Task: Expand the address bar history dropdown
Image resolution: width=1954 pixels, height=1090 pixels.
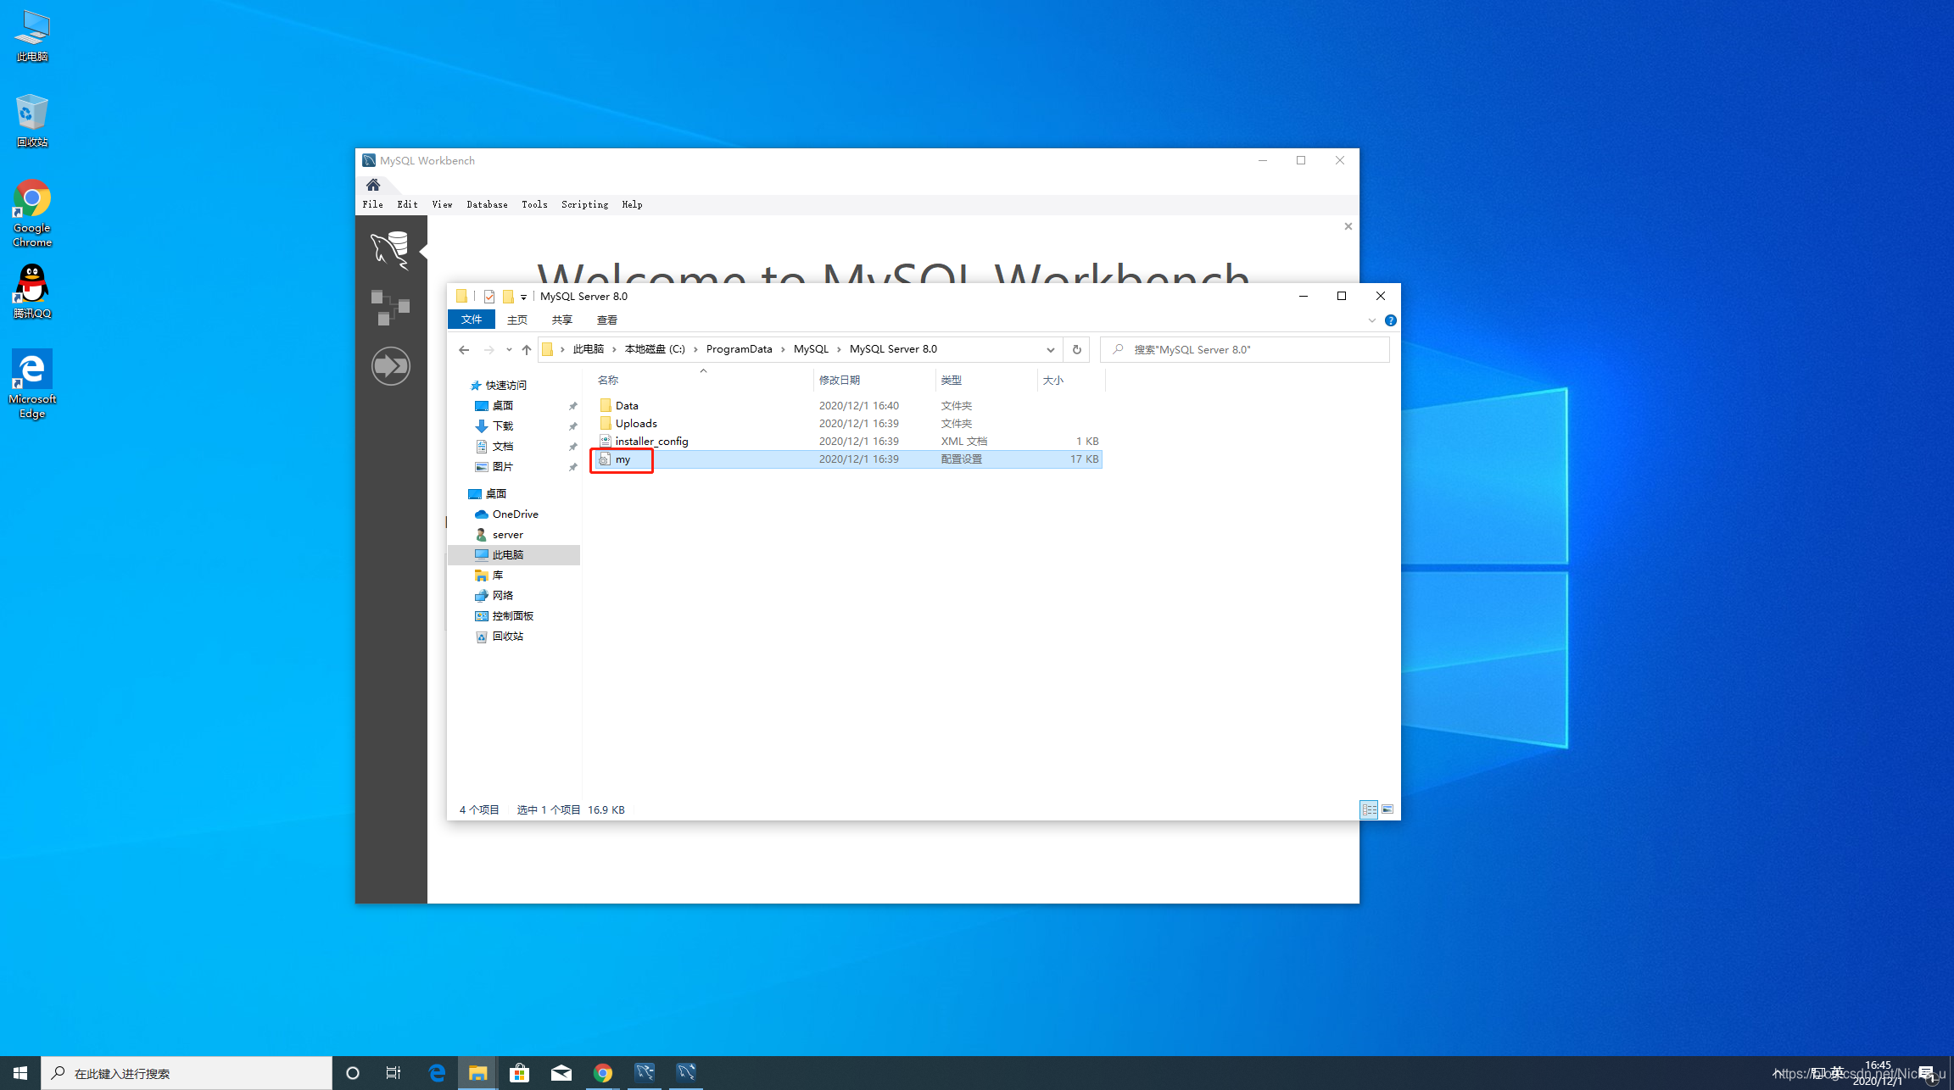Action: 1050,349
